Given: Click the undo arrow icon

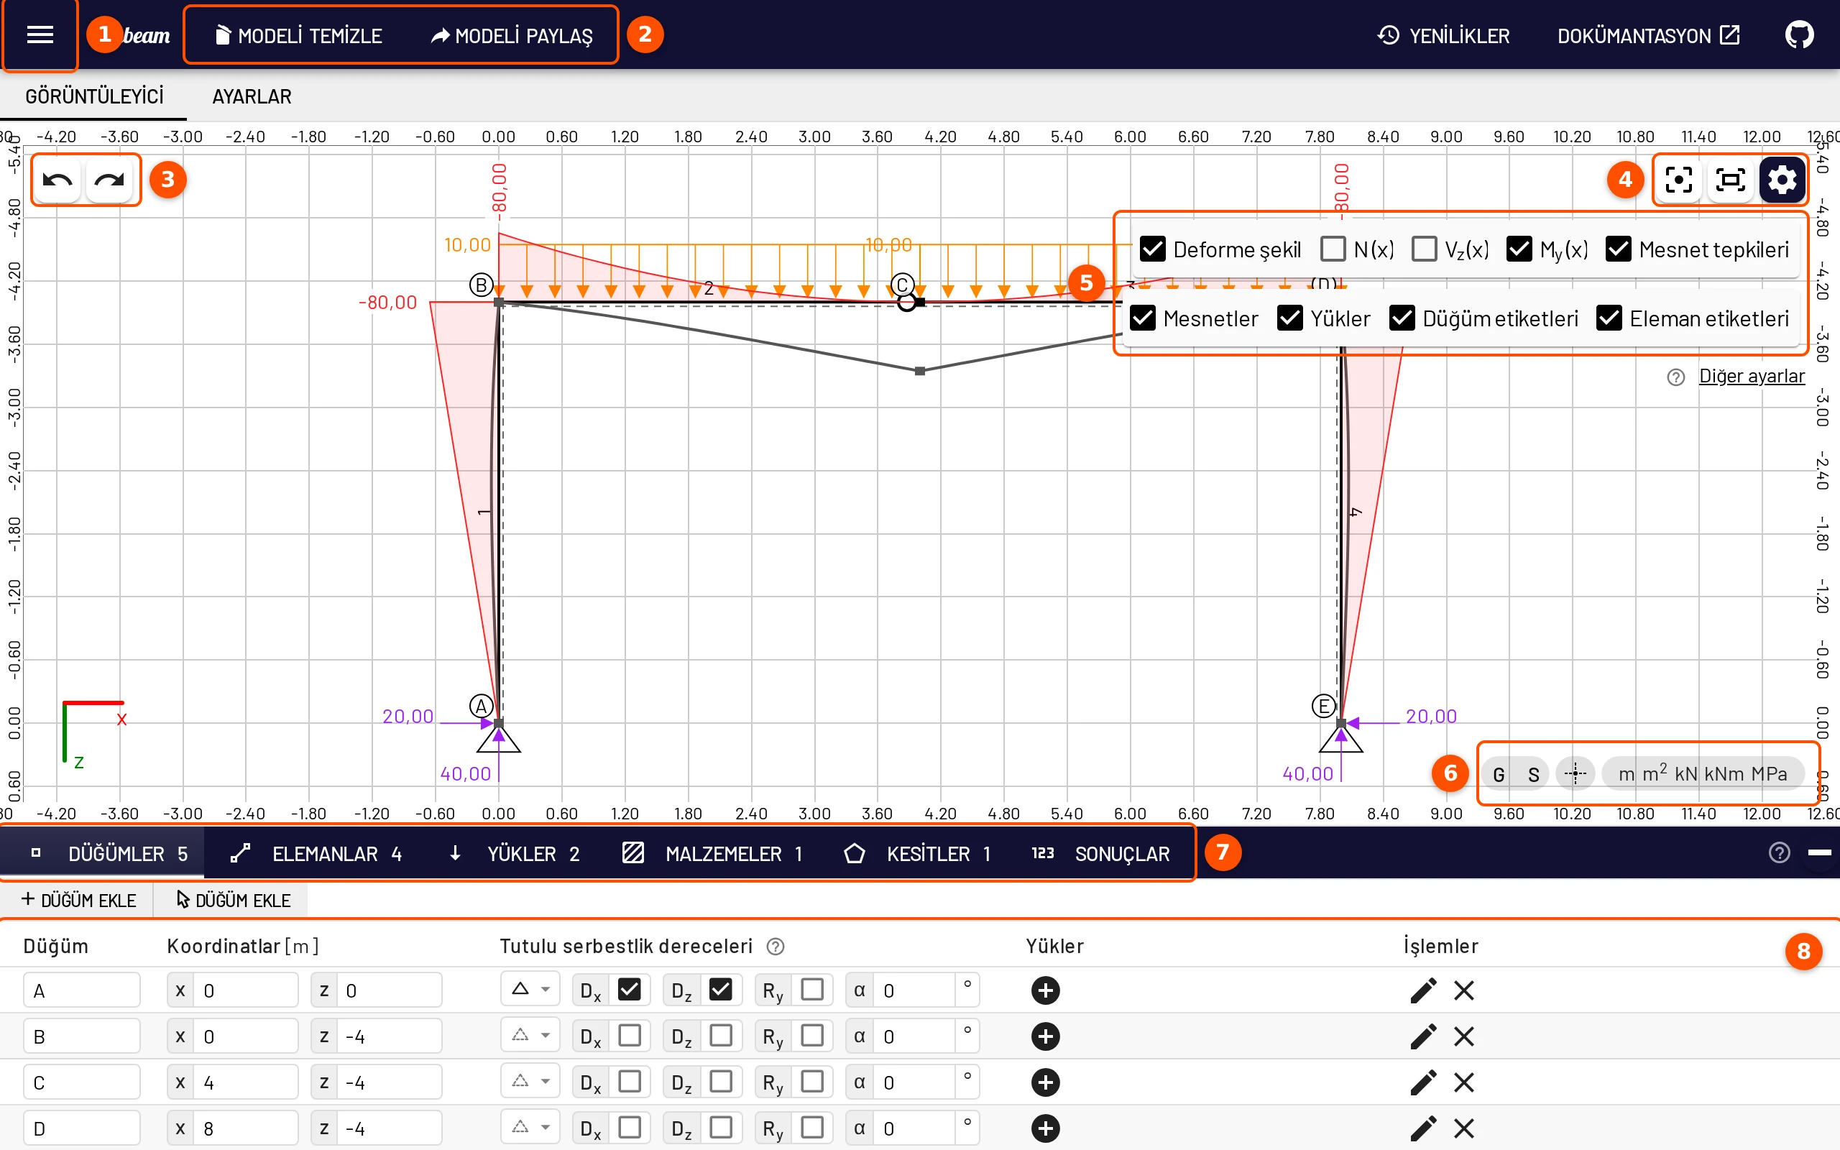Looking at the screenshot, I should (57, 180).
